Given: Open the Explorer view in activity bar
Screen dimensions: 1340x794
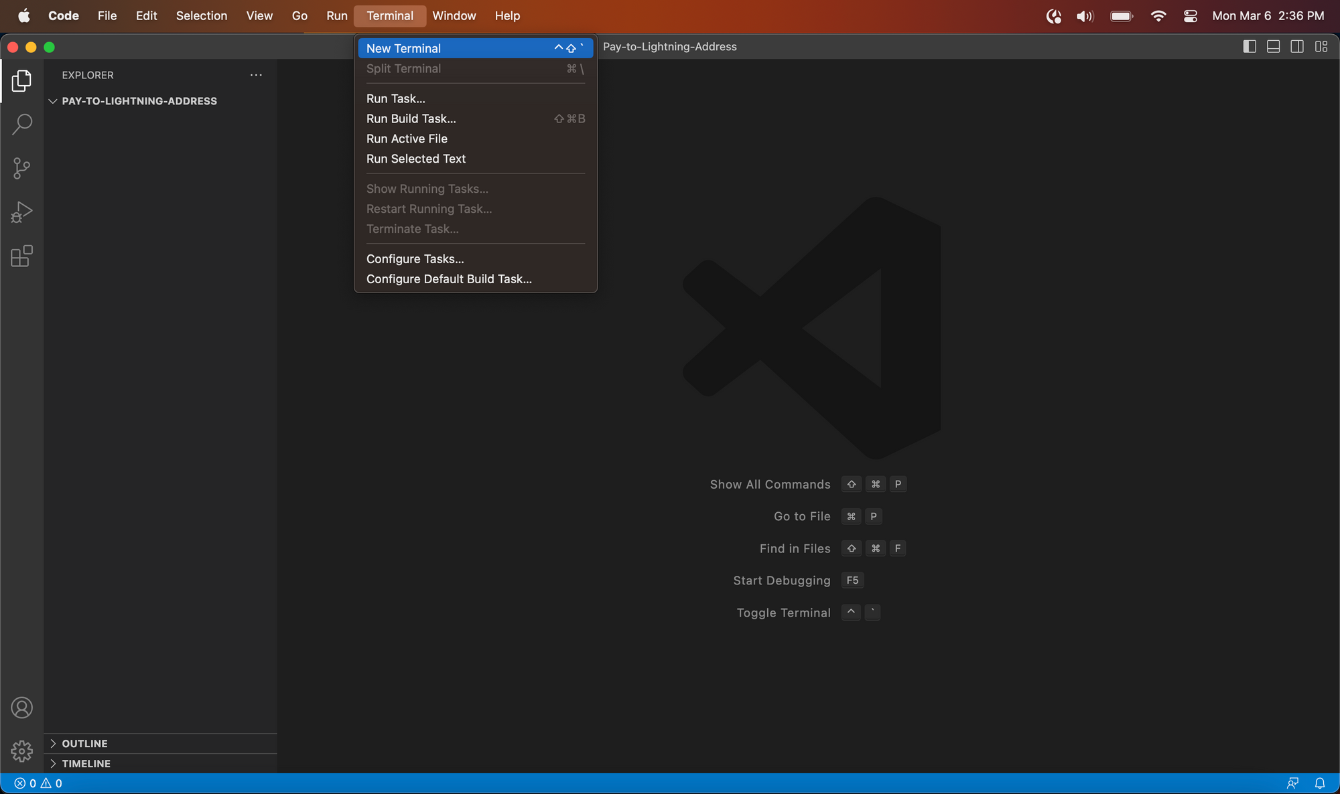Looking at the screenshot, I should point(21,81).
